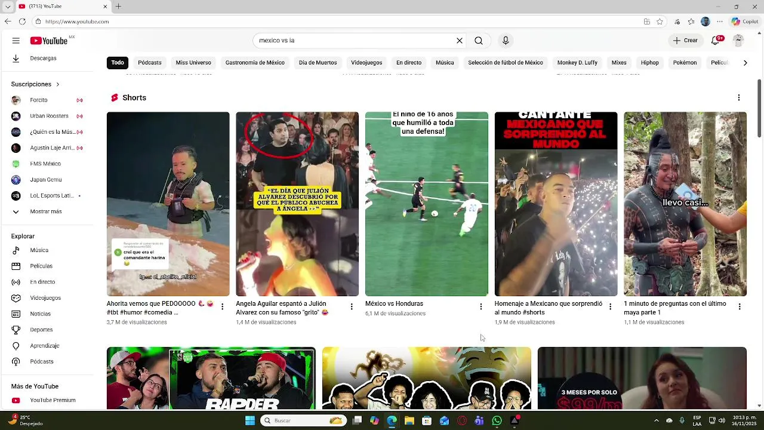Start voice search with microphone icon
The image size is (764, 430).
click(x=506, y=41)
